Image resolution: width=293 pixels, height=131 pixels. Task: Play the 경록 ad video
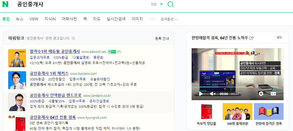pyautogui.click(x=201, y=94)
